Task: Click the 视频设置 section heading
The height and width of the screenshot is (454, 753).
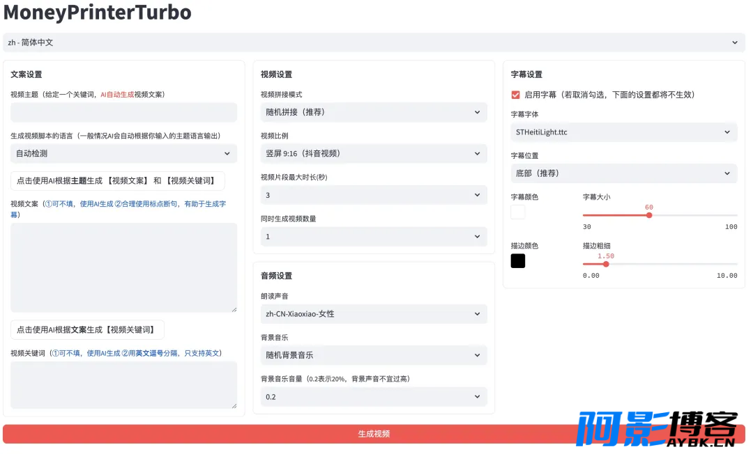Action: coord(276,75)
